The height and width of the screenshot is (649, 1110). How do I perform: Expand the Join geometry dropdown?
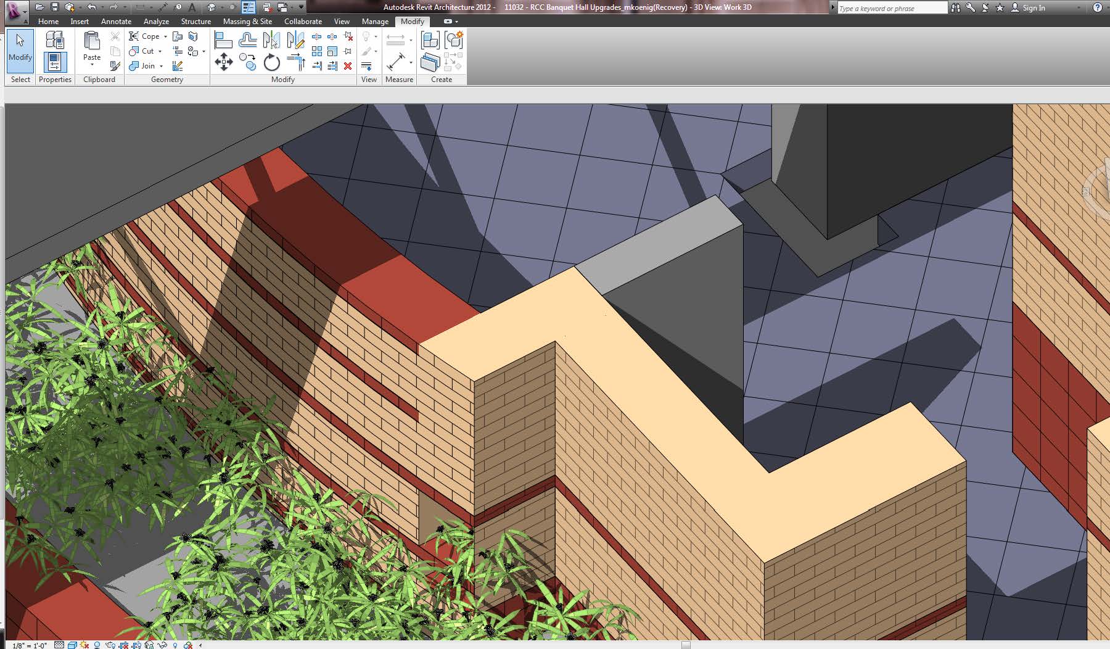click(x=162, y=66)
